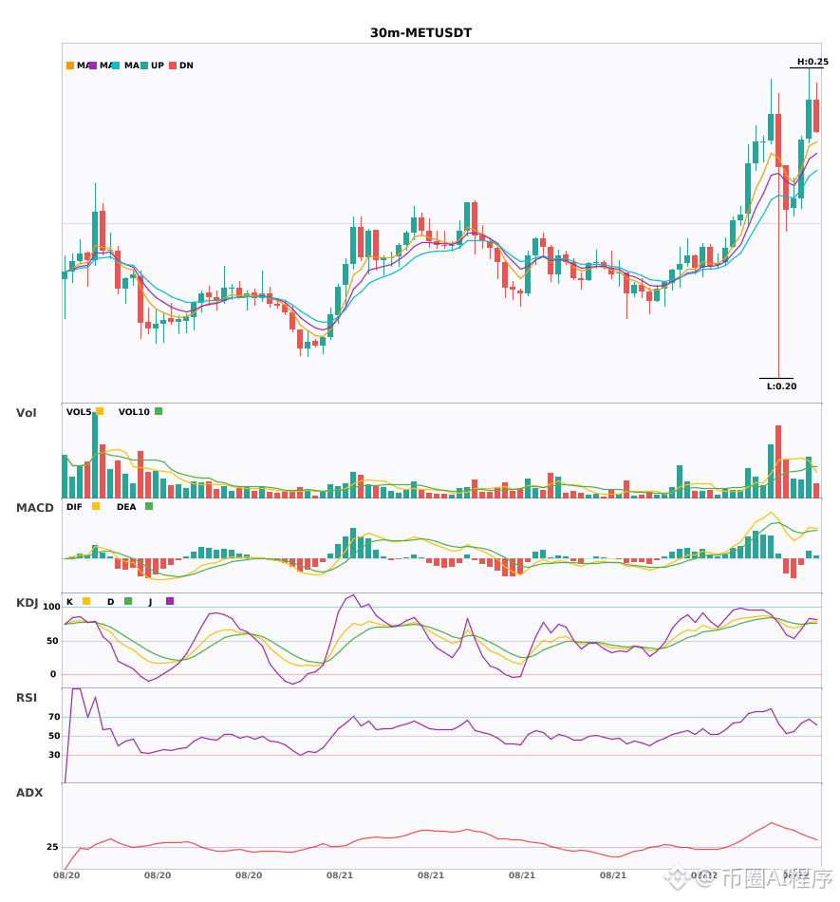Click the MACD panel label
The width and height of the screenshot is (840, 902).
point(34,508)
